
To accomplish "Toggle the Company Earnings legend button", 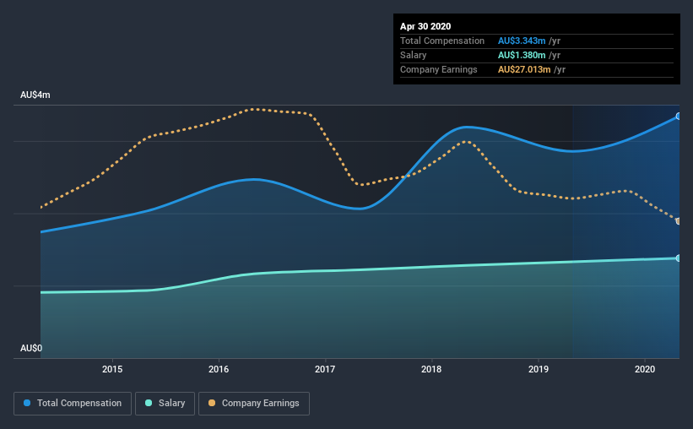I will 254,404.
